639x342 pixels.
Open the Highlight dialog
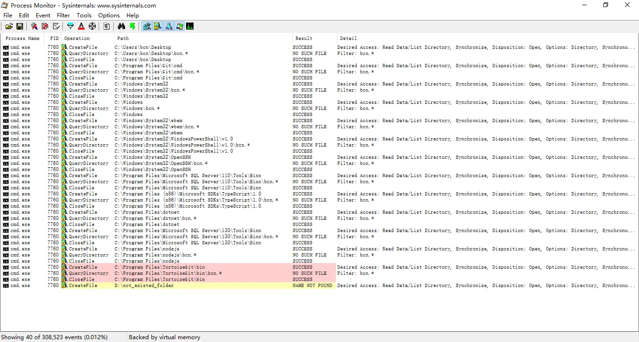pyautogui.click(x=81, y=26)
